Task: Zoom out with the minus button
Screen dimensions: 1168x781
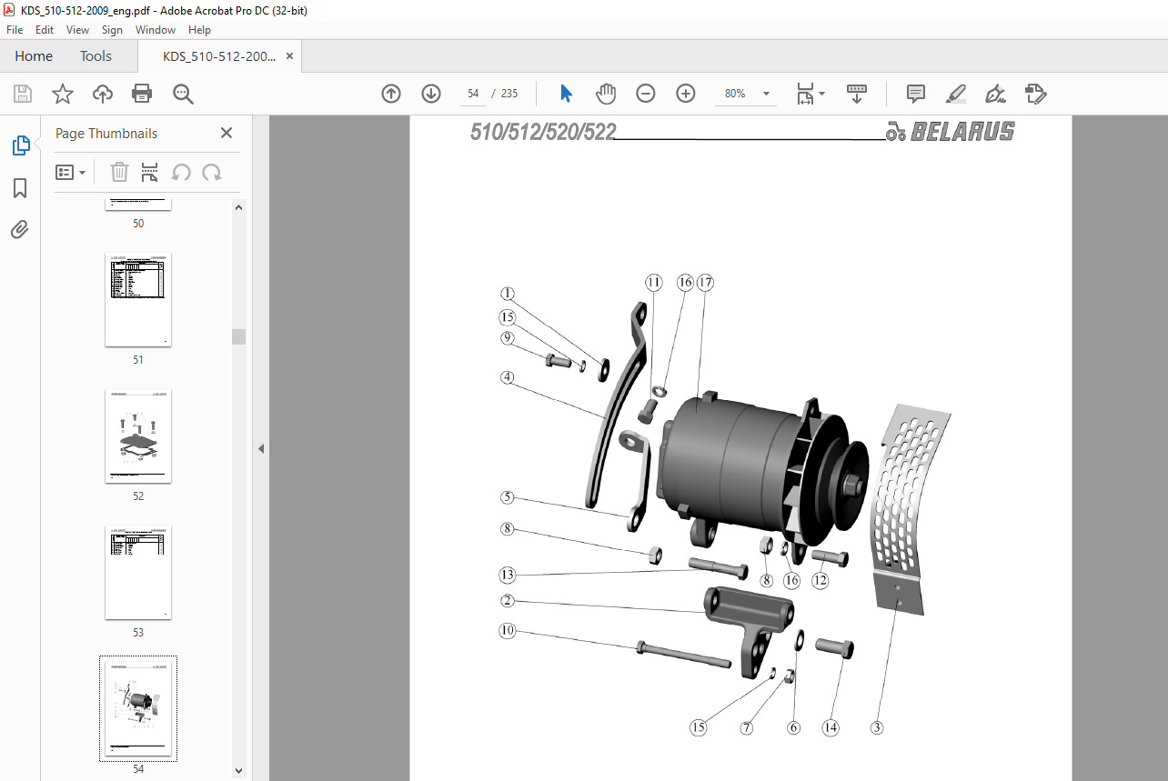Action: click(646, 94)
